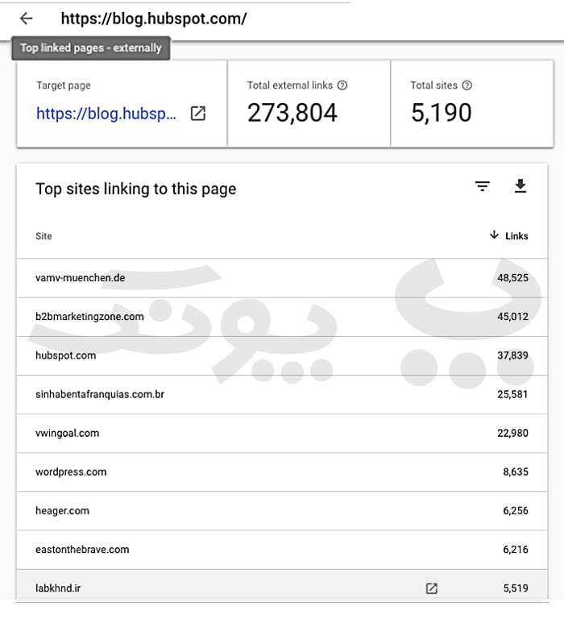The height and width of the screenshot is (644, 564).
Task: Download the linking sites report
Action: point(520,186)
